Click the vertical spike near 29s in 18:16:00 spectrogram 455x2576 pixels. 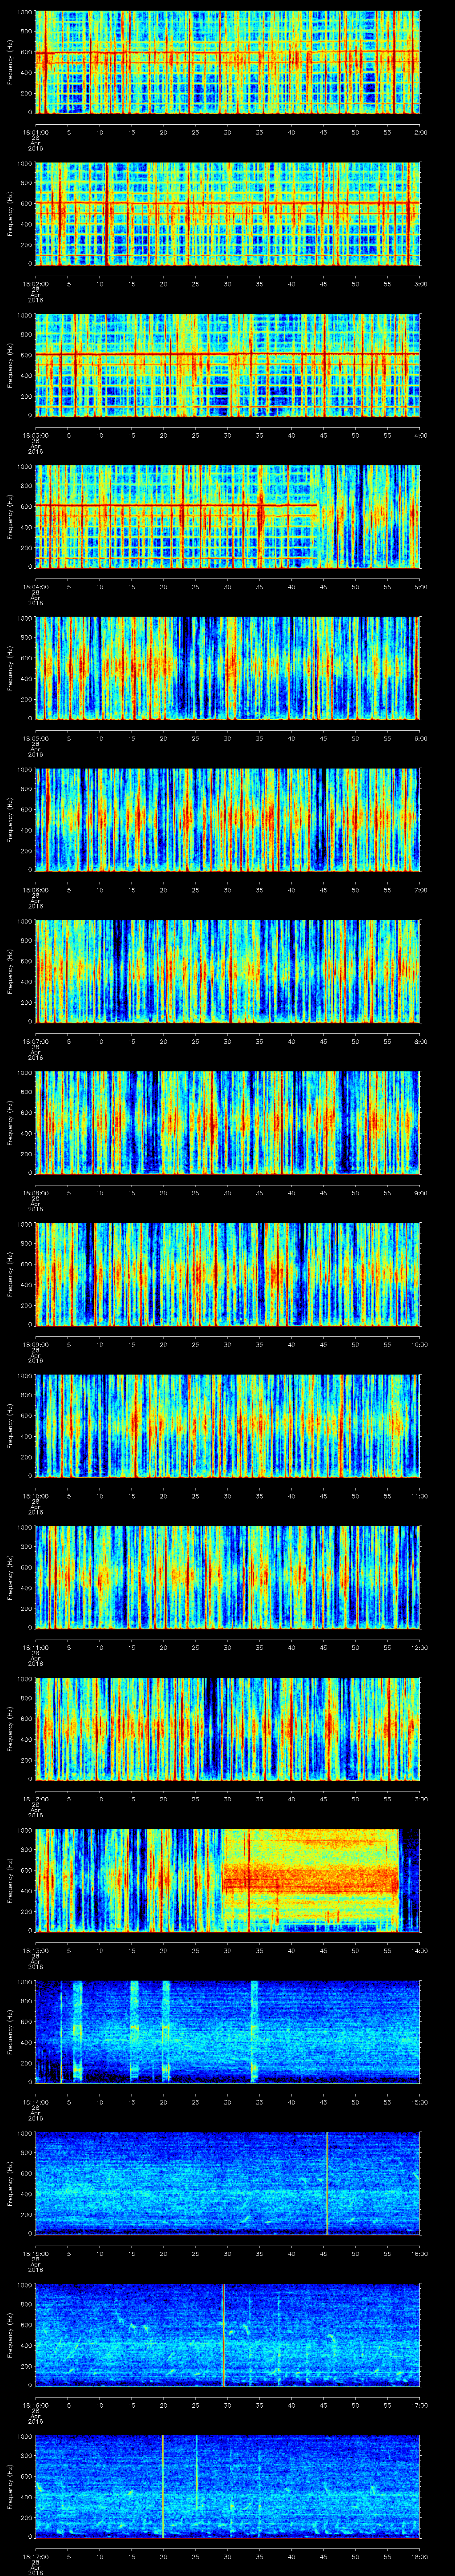click(x=223, y=2335)
